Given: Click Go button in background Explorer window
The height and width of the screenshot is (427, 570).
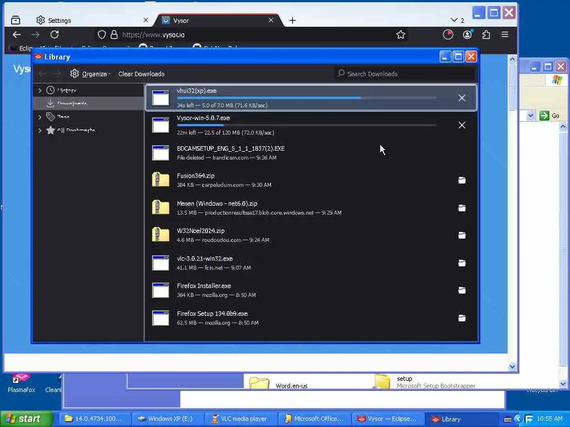Looking at the screenshot, I should click(x=549, y=116).
